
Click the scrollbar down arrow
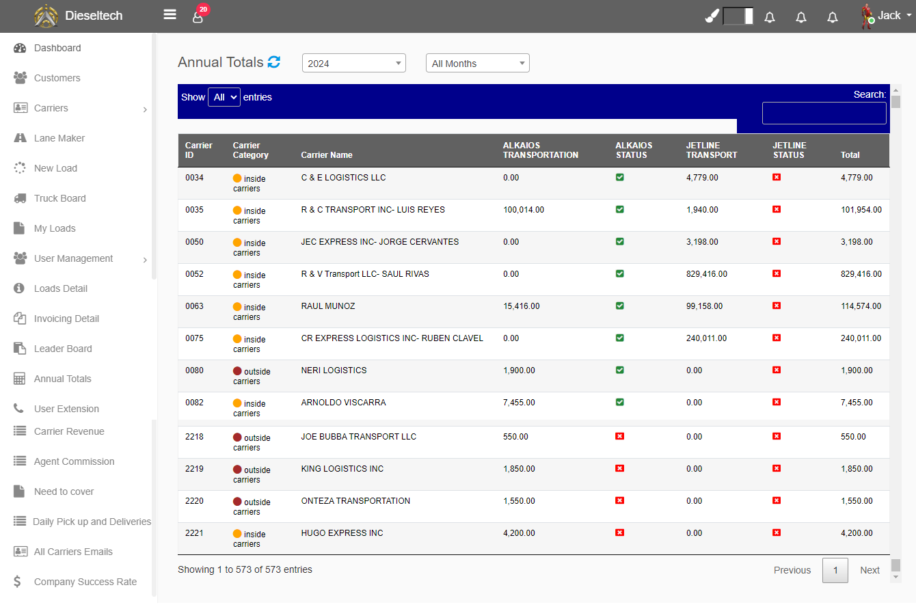click(895, 578)
